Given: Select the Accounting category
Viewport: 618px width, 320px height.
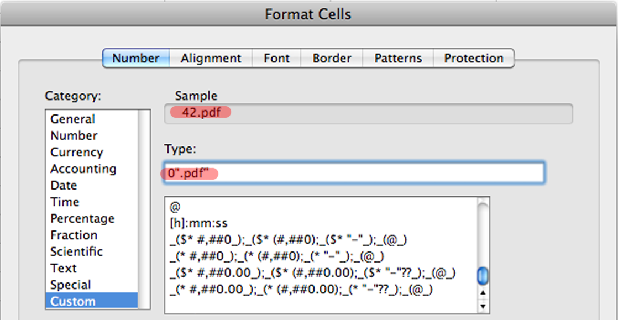Looking at the screenshot, I should pyautogui.click(x=83, y=169).
